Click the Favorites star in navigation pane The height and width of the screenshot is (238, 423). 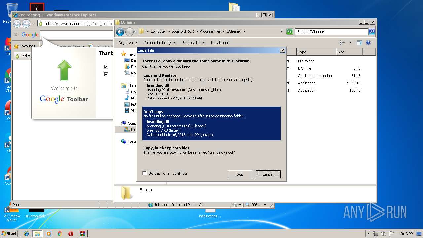[x=124, y=54]
